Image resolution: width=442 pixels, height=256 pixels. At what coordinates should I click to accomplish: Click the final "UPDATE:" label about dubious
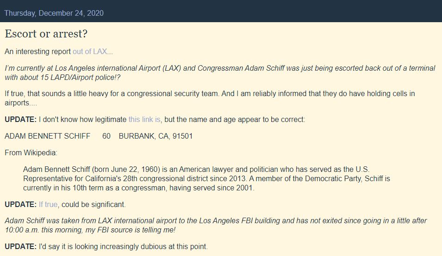pos(20,246)
